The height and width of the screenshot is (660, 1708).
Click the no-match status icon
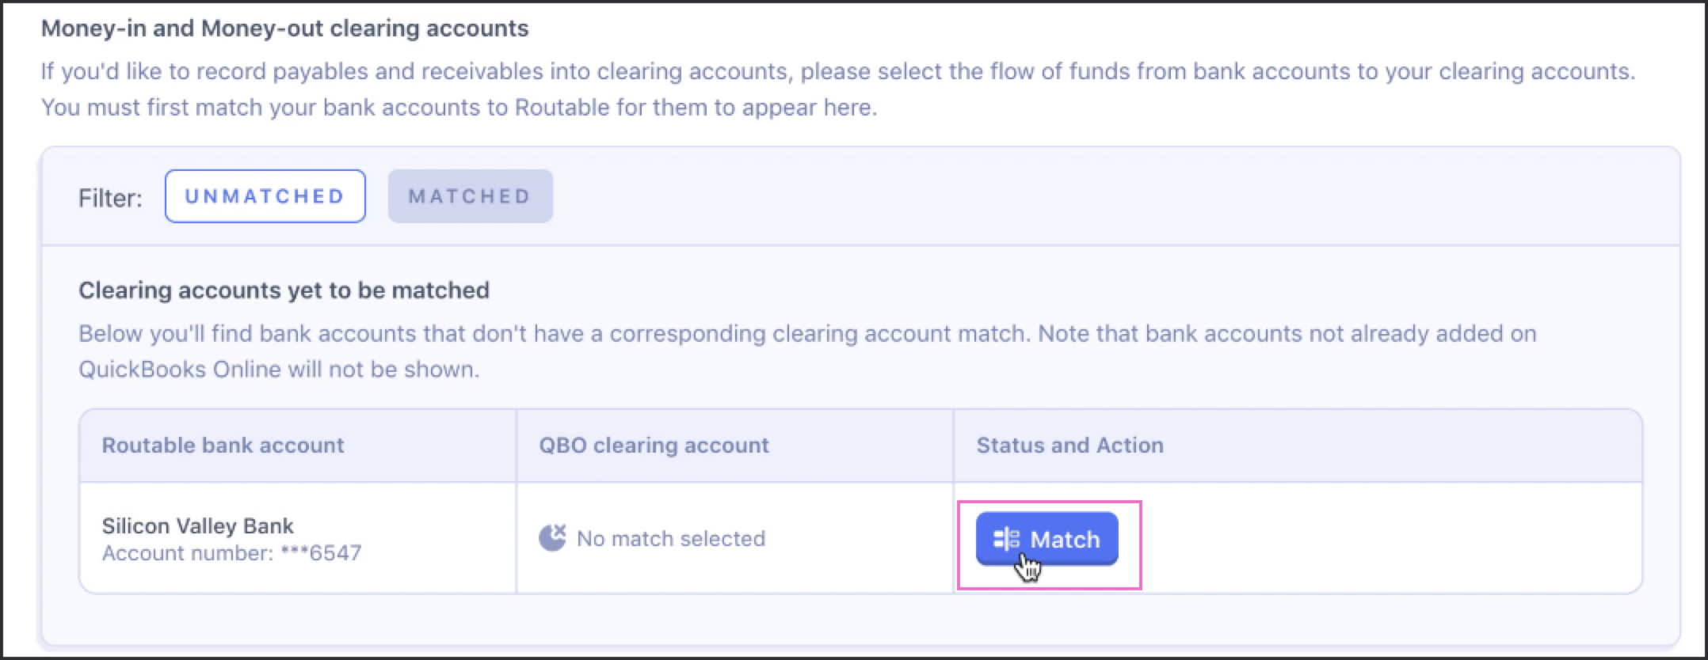pos(552,538)
